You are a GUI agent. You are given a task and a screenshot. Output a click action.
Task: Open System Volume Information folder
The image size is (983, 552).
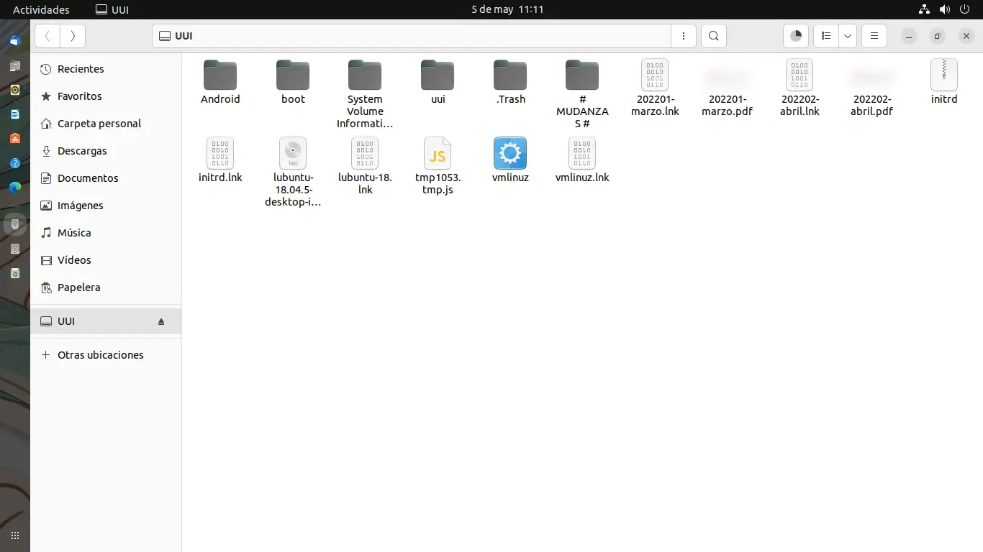coord(364,75)
